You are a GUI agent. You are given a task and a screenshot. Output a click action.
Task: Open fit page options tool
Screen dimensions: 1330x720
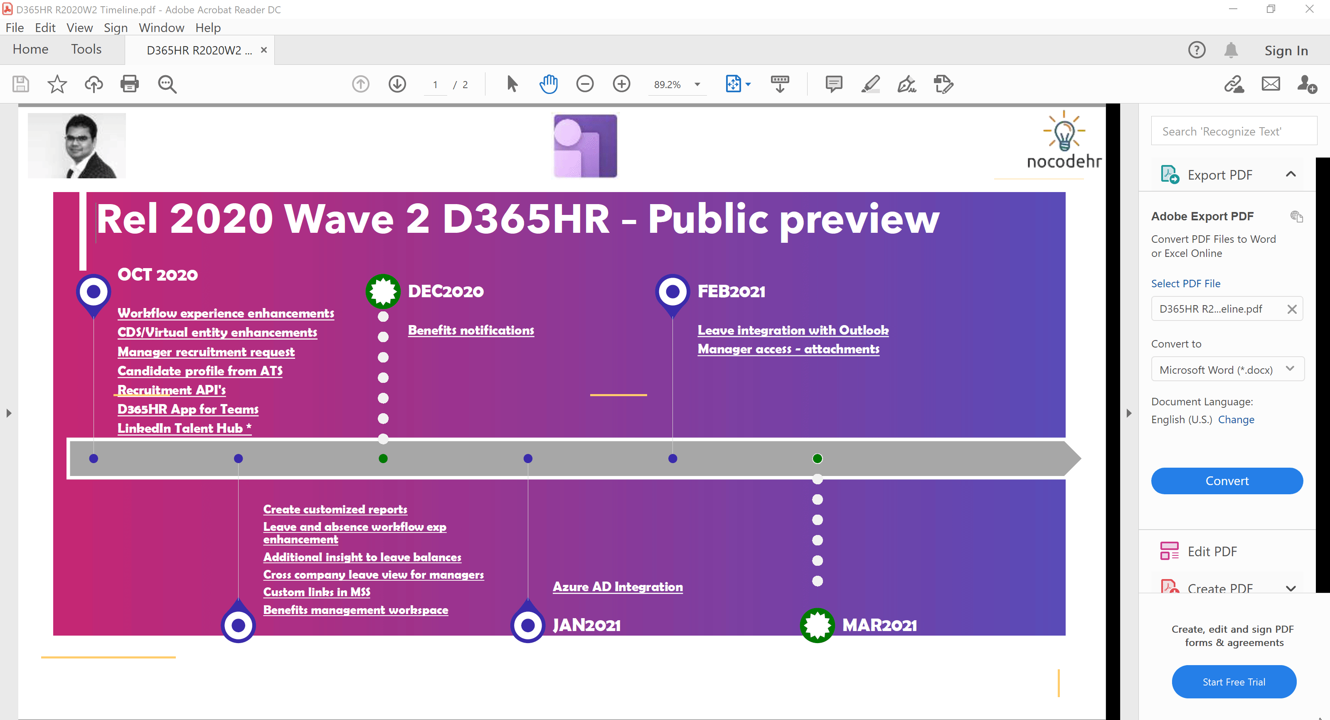click(733, 84)
